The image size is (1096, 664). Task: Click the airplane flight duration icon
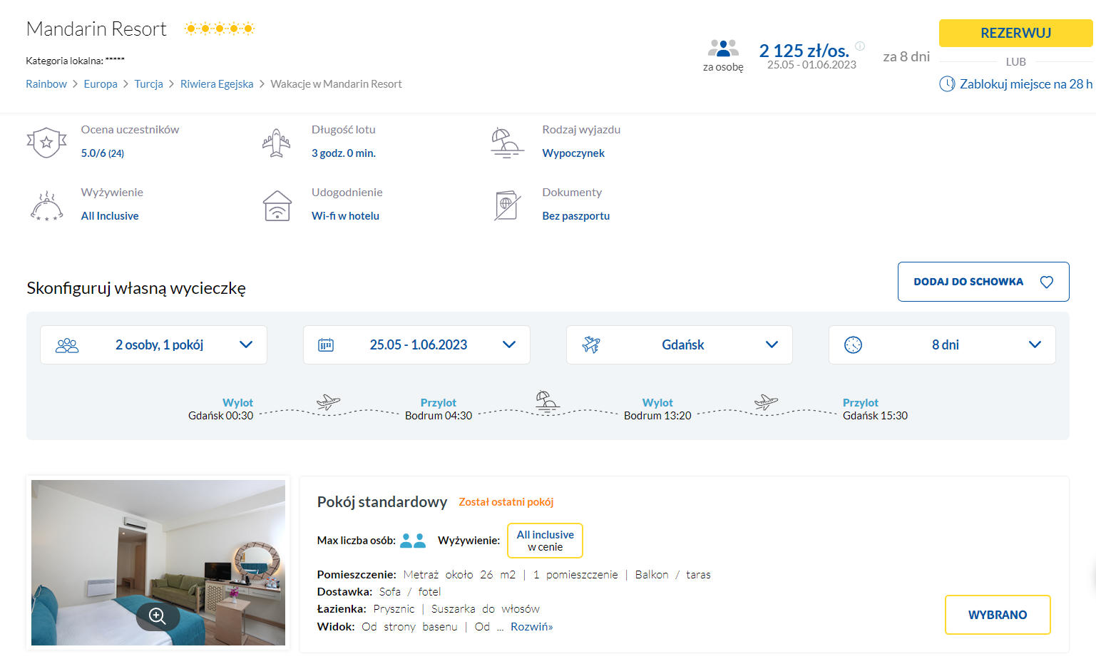[x=277, y=142]
